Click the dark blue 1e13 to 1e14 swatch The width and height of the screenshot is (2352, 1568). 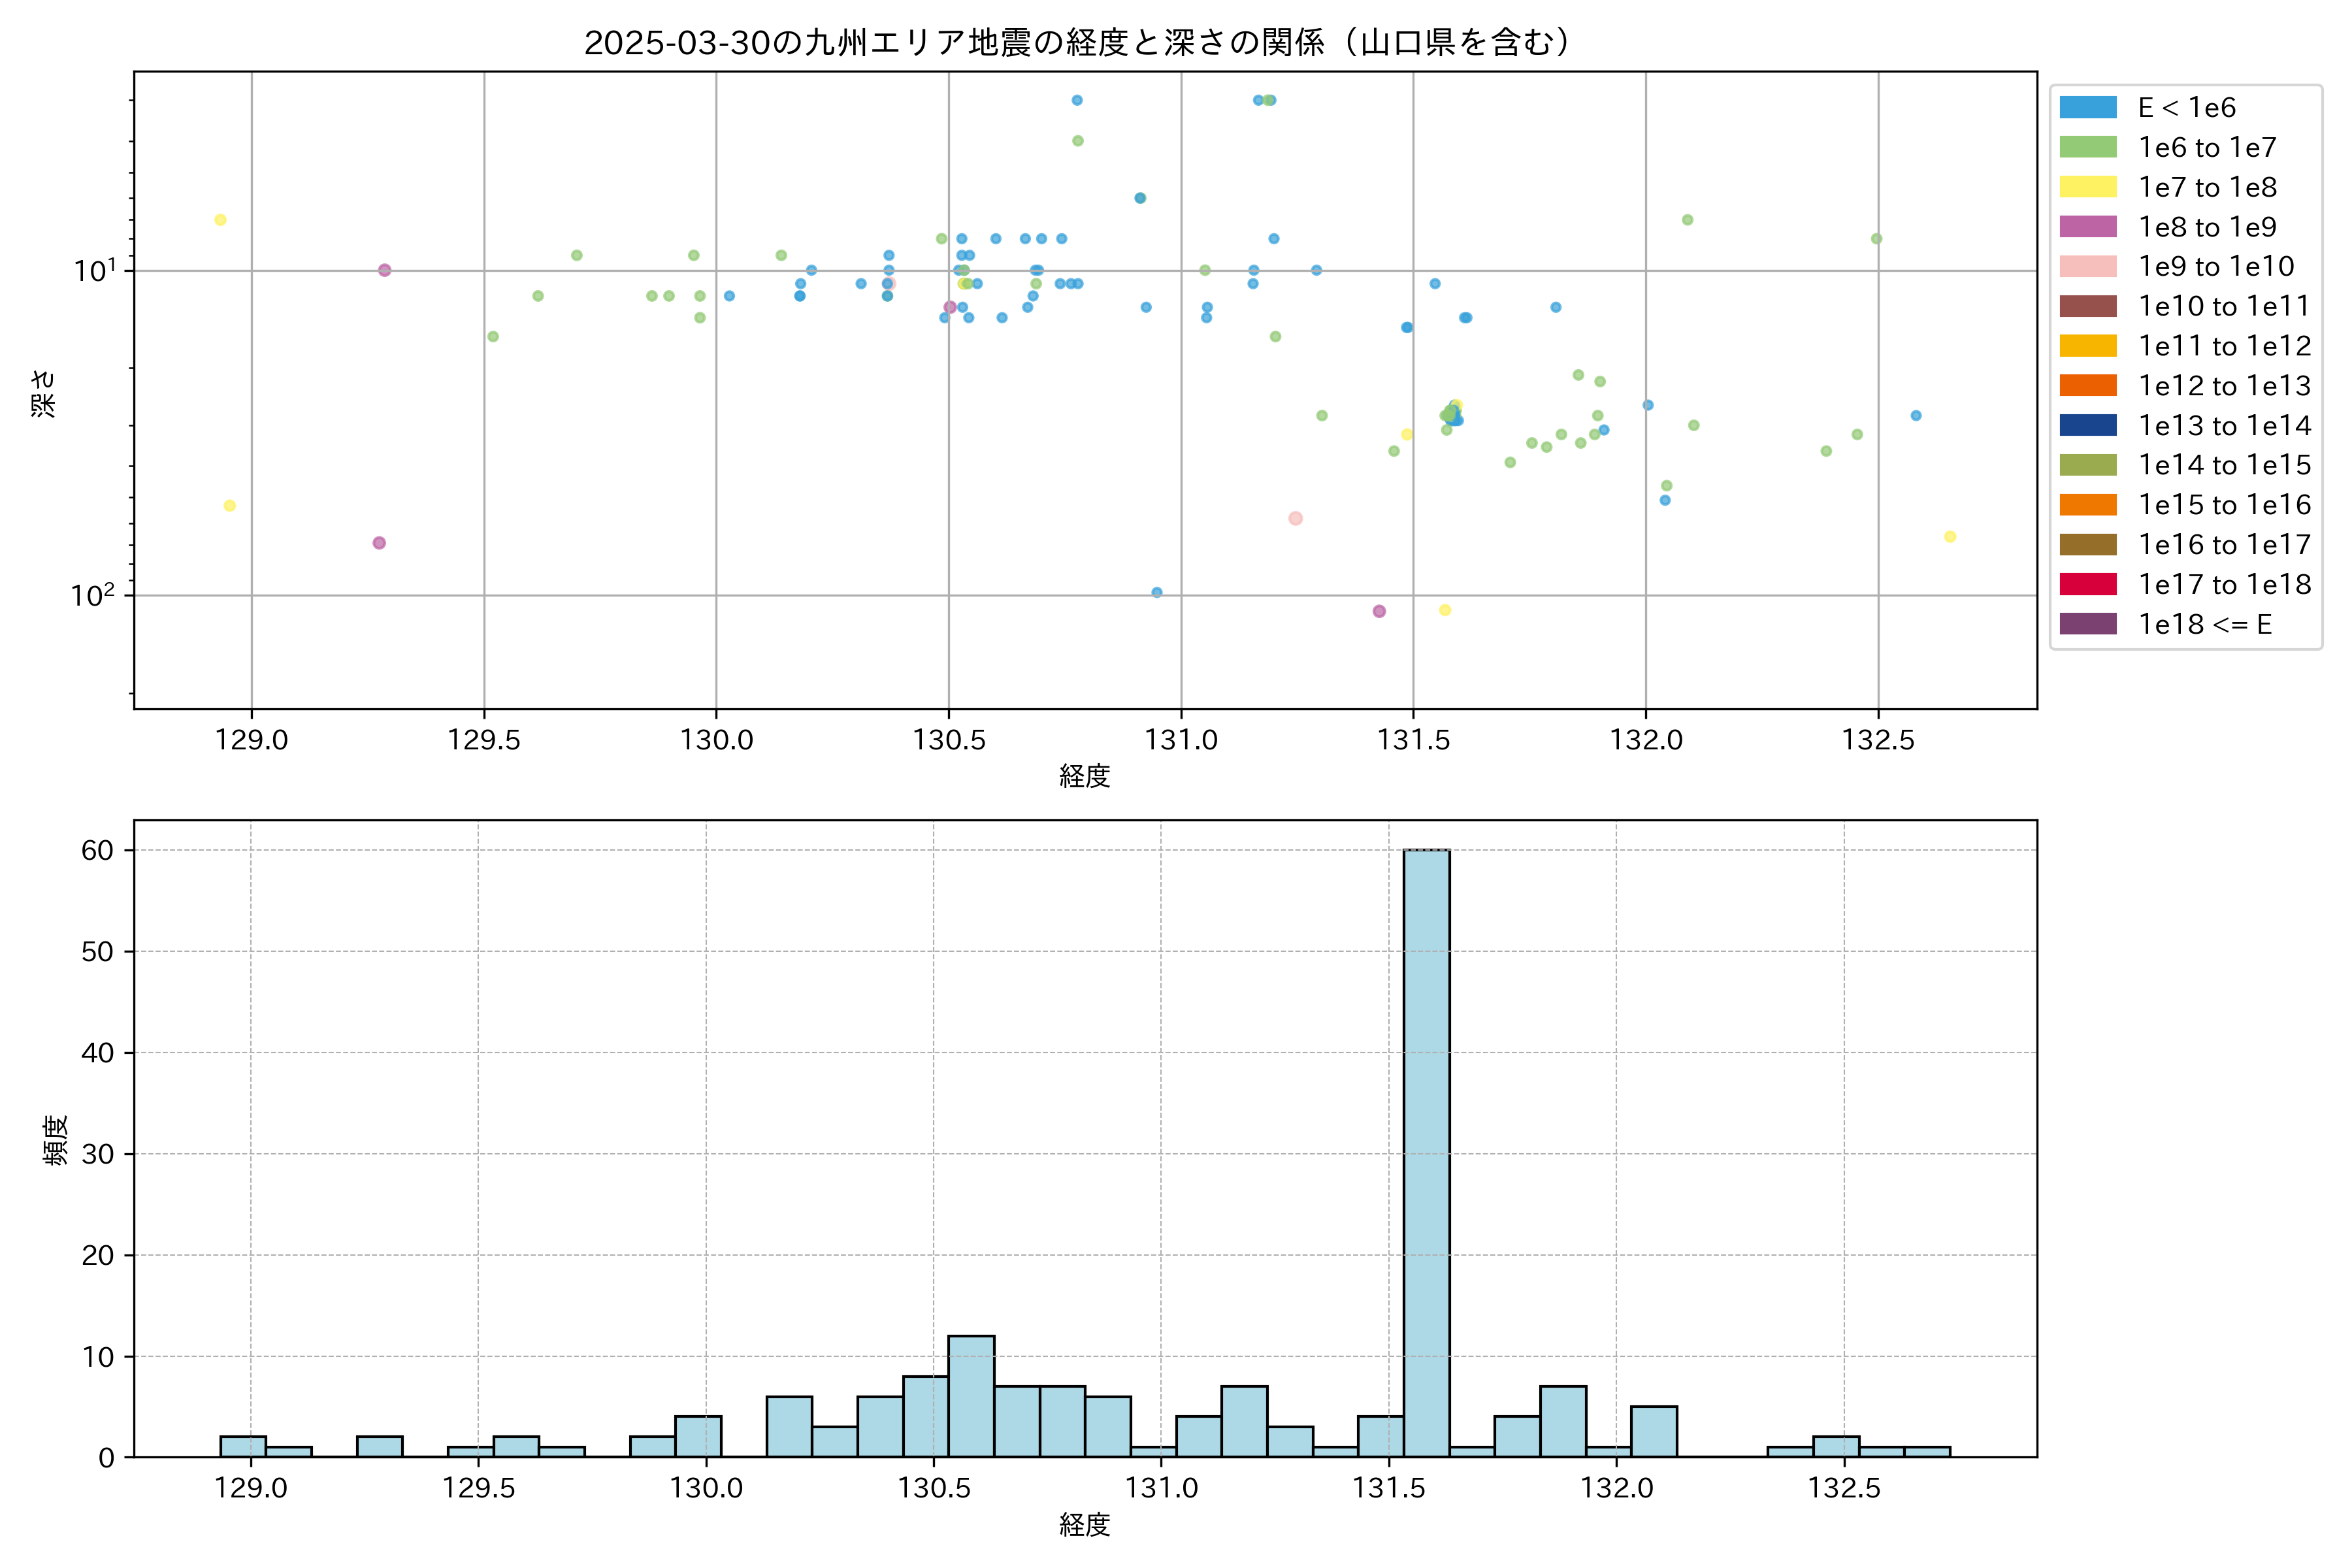[2087, 425]
